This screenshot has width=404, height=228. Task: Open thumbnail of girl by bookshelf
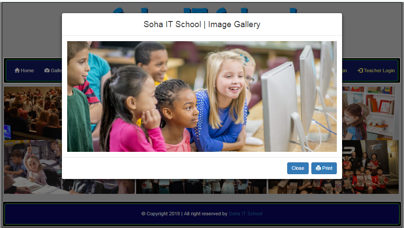[371, 113]
